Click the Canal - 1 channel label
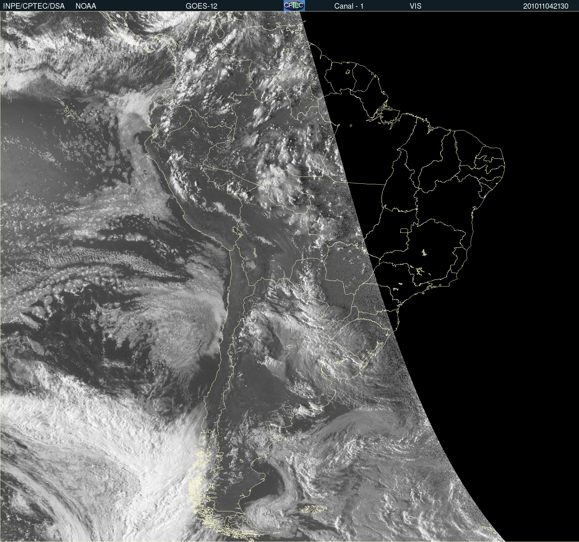This screenshot has height=542, width=579. pyautogui.click(x=349, y=6)
